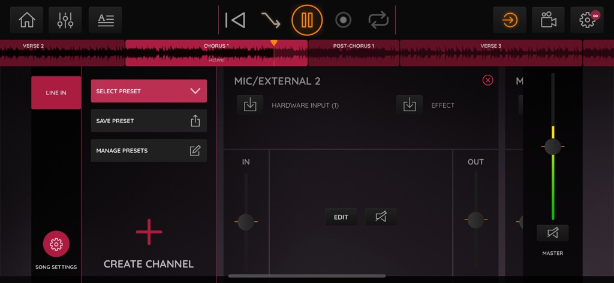Expand the Select Preset dropdown
Screen dimensions: 614x283
click(149, 91)
